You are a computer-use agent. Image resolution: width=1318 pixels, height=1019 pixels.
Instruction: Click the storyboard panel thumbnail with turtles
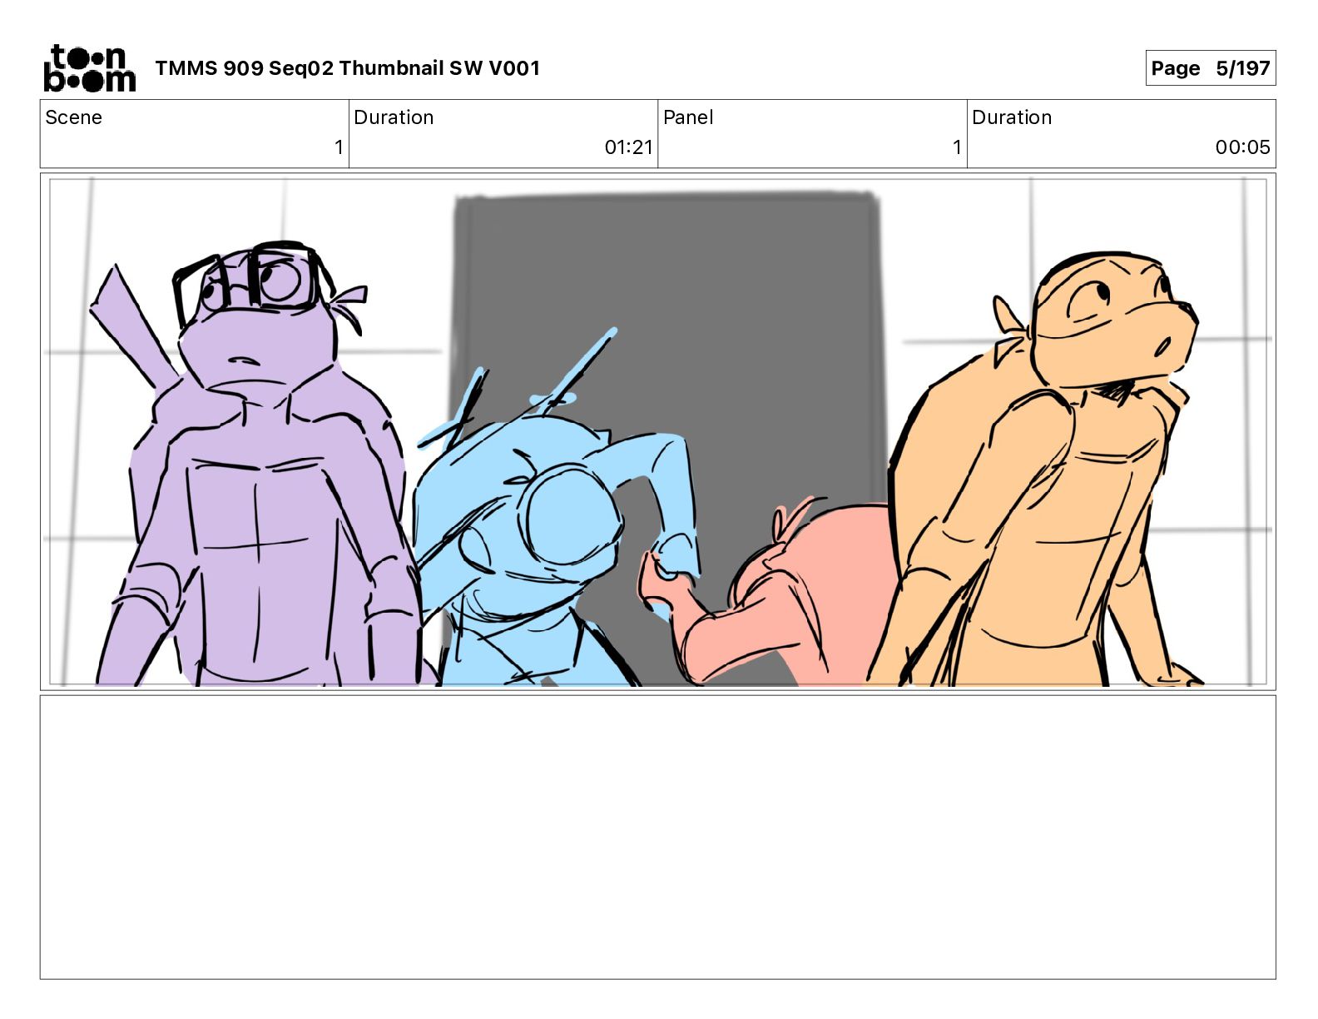[x=658, y=431]
